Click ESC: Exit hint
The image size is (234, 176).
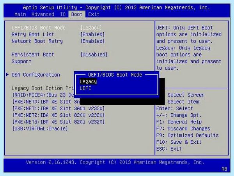tap(169, 149)
